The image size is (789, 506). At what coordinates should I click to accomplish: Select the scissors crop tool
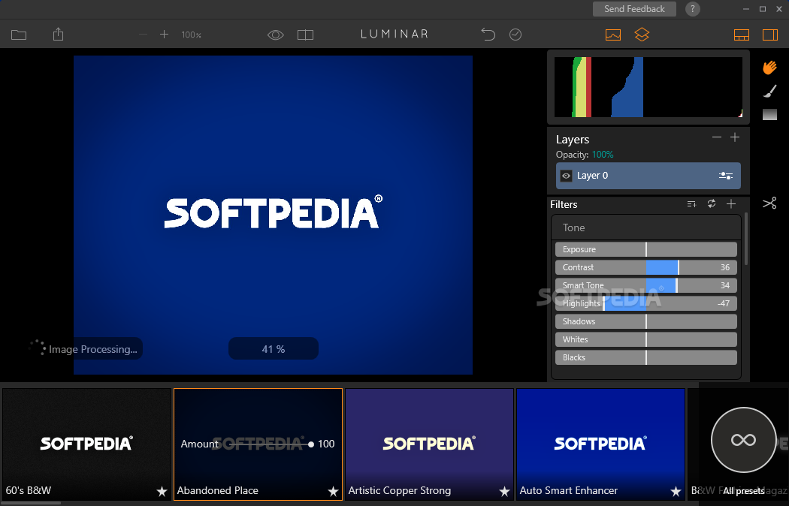point(769,203)
